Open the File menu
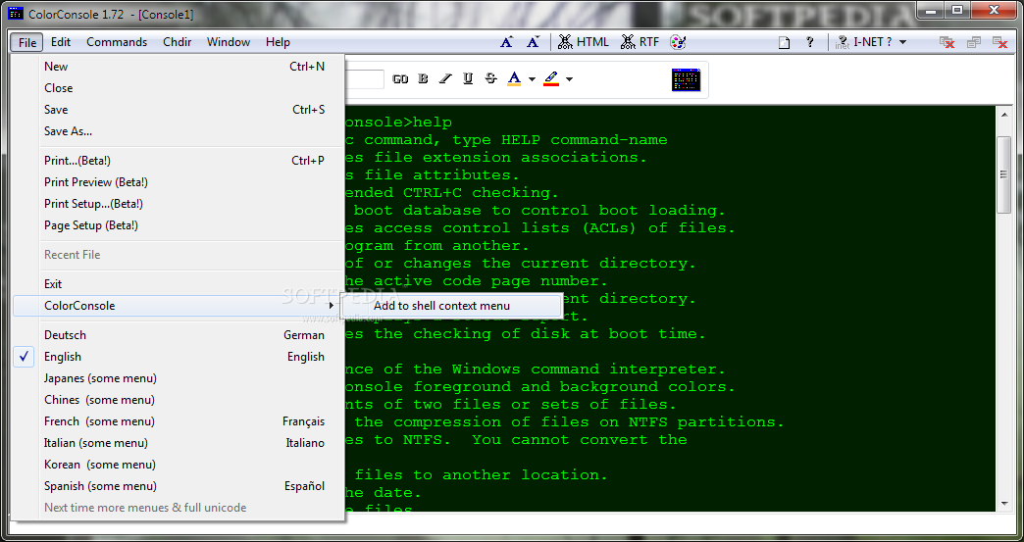Viewport: 1024px width, 542px height. (26, 42)
